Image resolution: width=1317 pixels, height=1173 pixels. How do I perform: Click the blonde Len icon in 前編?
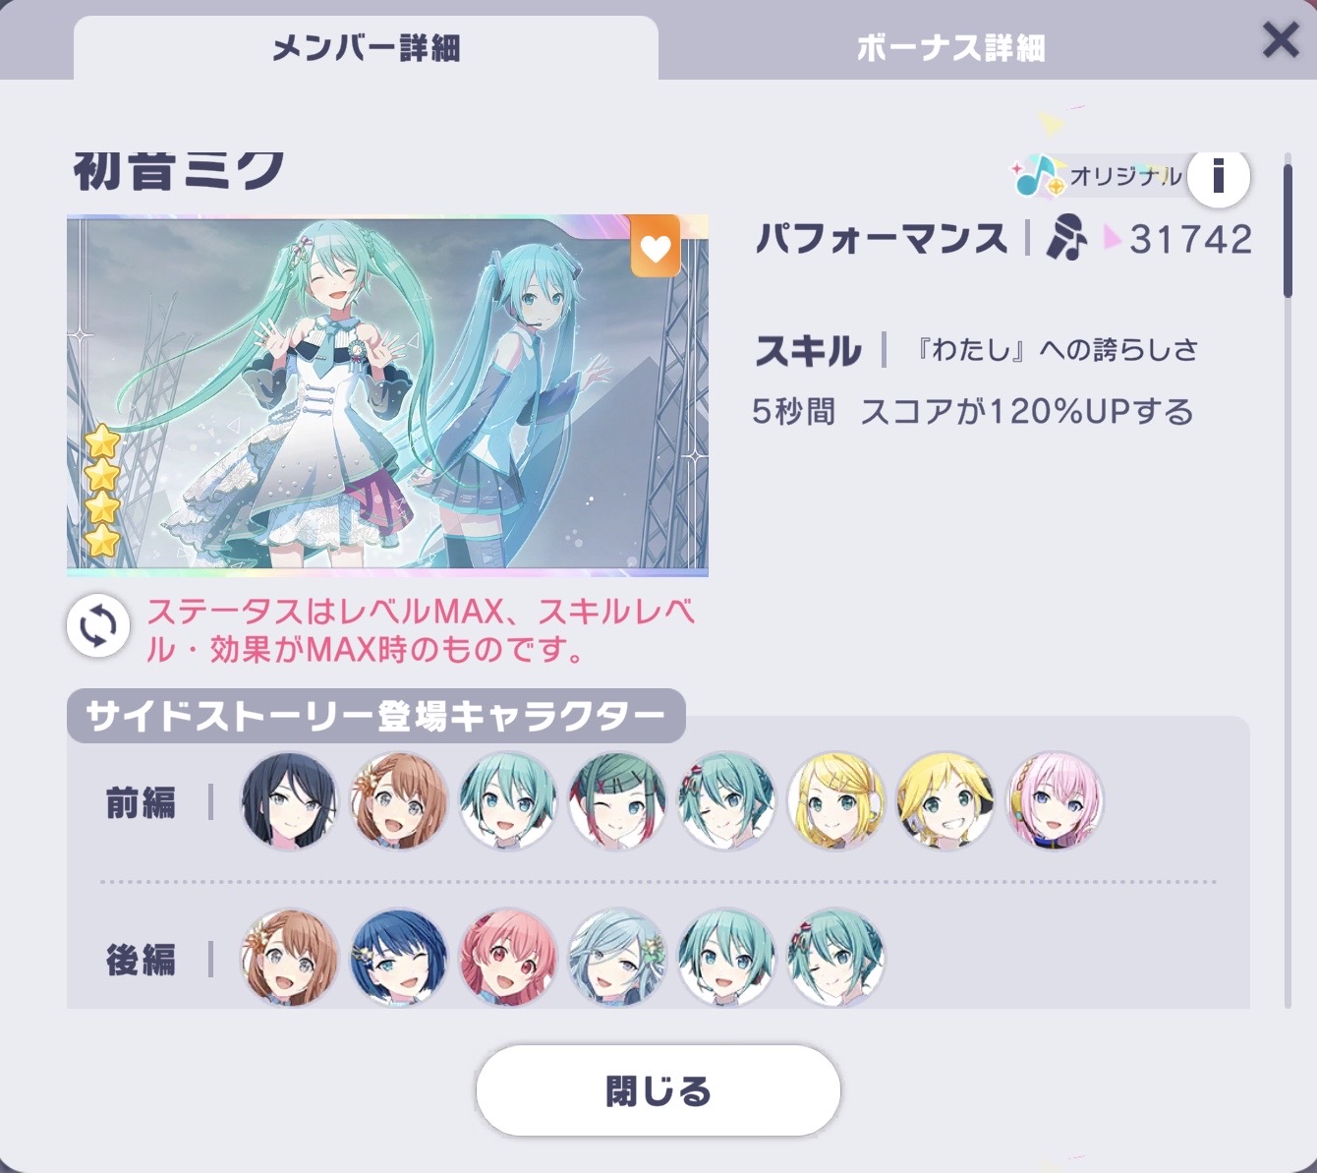(x=945, y=801)
